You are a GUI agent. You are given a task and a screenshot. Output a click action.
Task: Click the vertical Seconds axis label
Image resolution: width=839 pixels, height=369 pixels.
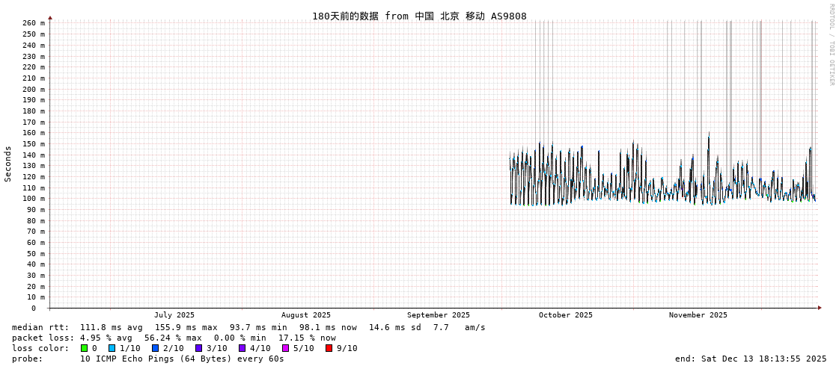[x=8, y=164]
